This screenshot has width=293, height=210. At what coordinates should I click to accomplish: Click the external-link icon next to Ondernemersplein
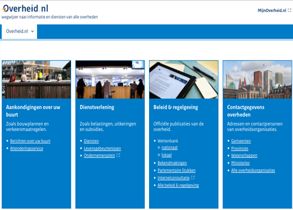(118, 155)
